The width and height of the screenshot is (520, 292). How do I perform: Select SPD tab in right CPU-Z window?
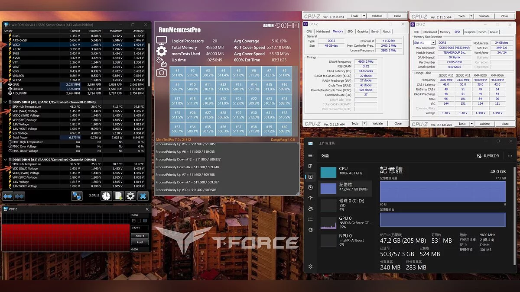pos(457,32)
